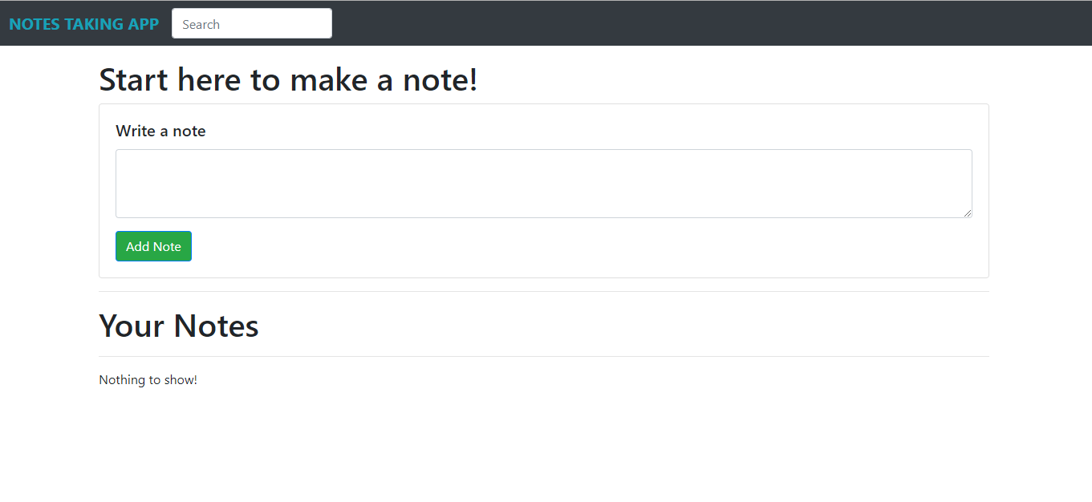Viewport: 1092px width, 502px height.
Task: Click empty dark navbar area right of Search
Action: coord(682,23)
